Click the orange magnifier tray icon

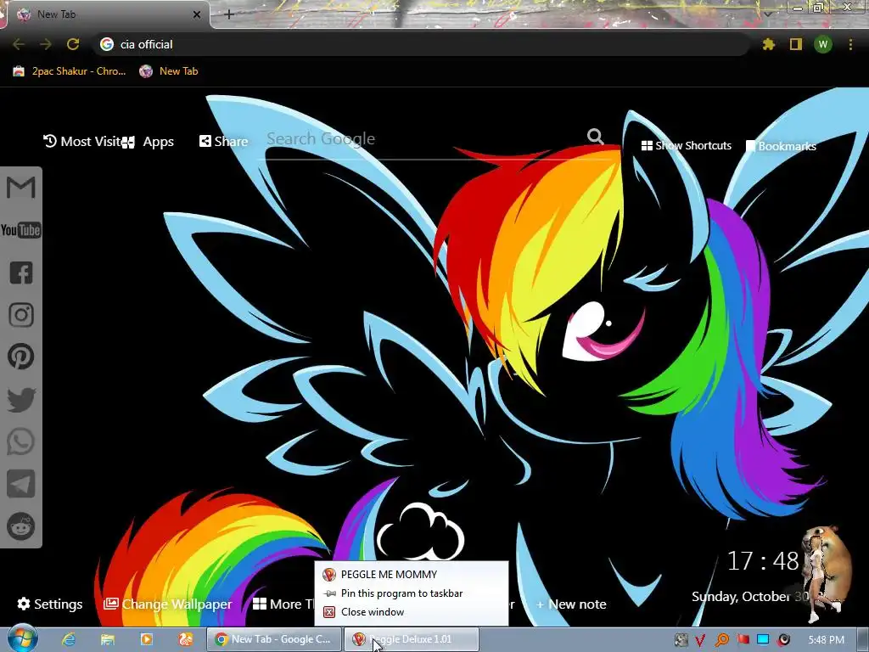tap(721, 640)
